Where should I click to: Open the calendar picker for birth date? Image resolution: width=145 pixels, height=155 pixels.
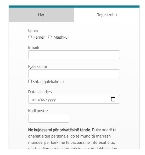coord(113,99)
